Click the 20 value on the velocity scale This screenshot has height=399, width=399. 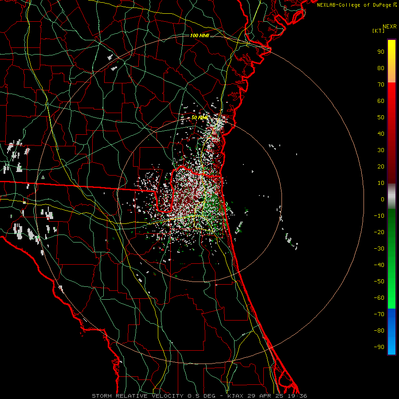[x=381, y=166]
